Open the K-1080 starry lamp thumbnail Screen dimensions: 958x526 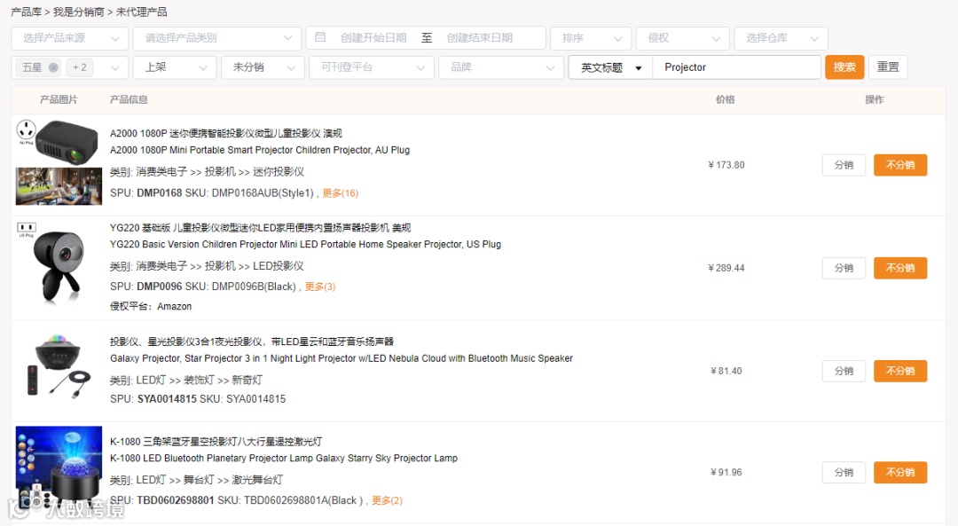[x=59, y=468]
